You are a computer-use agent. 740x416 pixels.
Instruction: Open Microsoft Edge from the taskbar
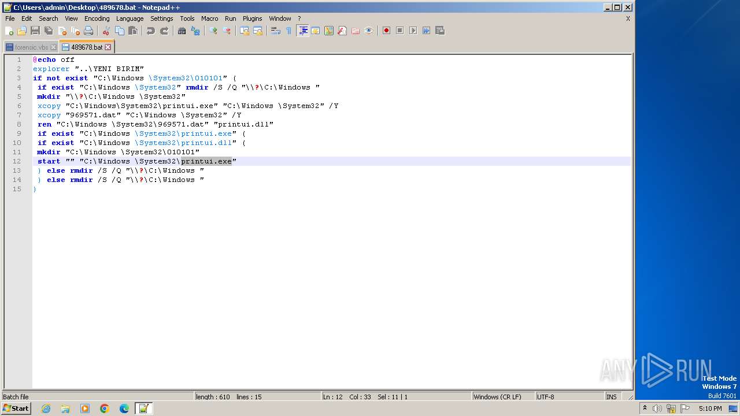[x=124, y=408]
